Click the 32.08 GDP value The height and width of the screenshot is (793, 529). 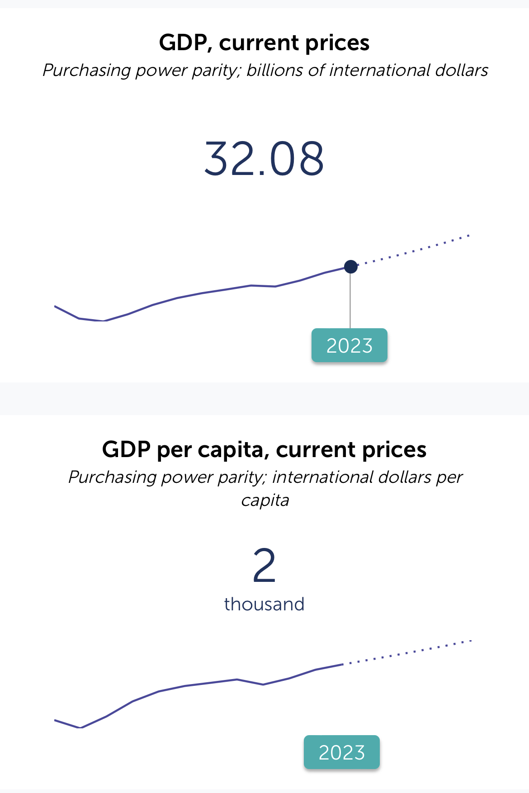[264, 159]
